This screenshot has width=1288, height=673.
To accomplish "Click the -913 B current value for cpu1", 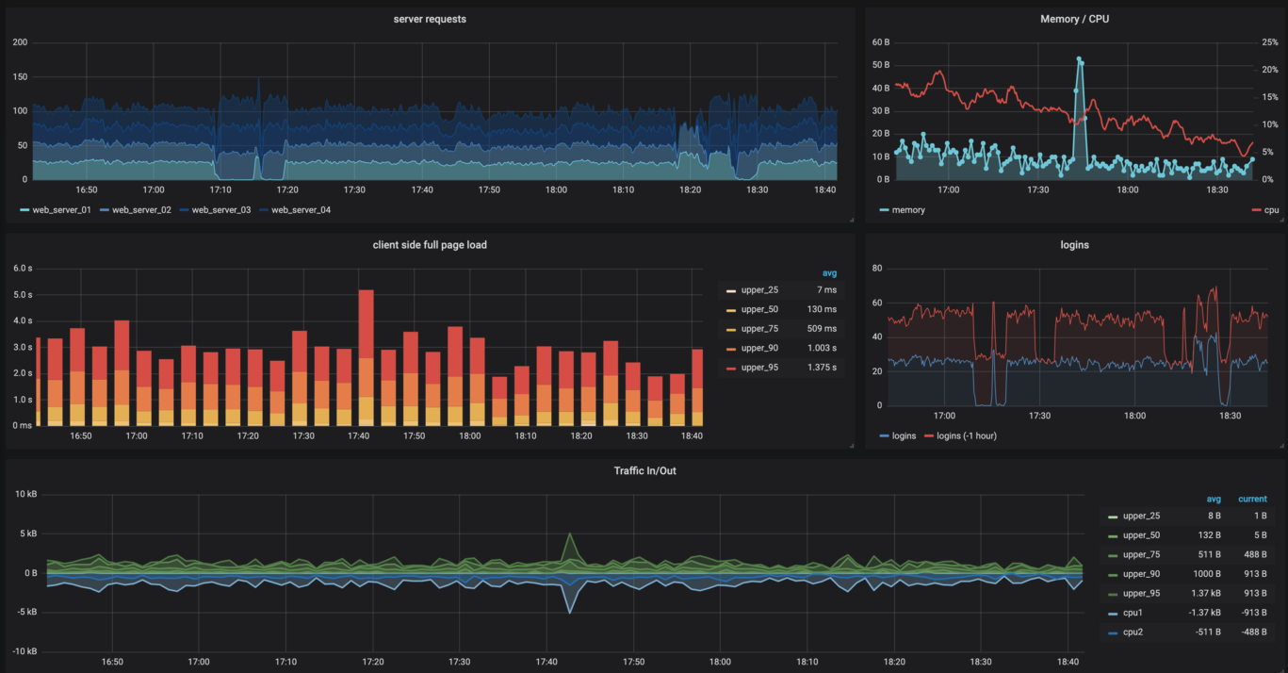I will coord(1254,614).
